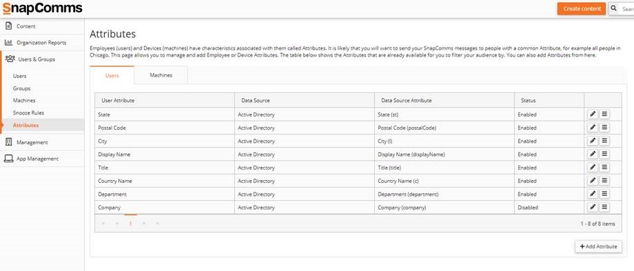The width and height of the screenshot is (634, 271).
Task: Click the Management building icon
Action: pyautogui.click(x=8, y=142)
